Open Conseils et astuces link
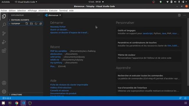The height and width of the screenshot is (106, 189). click(x=60, y=90)
